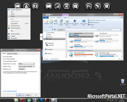127x102 pixels.
Task: Open the signal bars dock icon
Action: [x=58, y=6]
